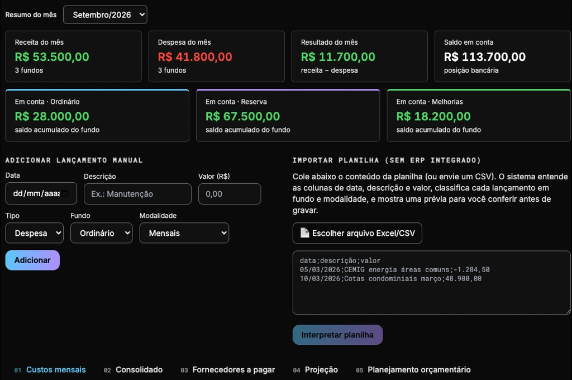Open the Planejamento orçamentário tab
This screenshot has width=572, height=380.
413,370
